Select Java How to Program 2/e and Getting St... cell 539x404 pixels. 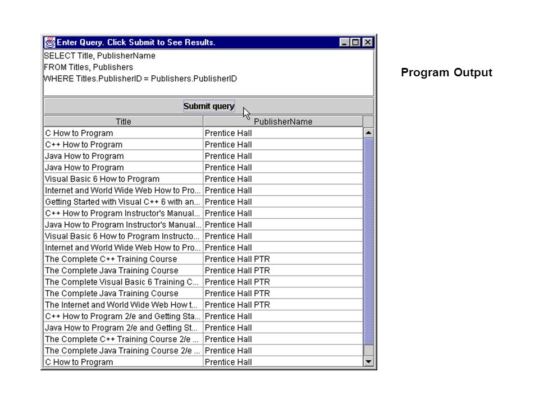123,328
